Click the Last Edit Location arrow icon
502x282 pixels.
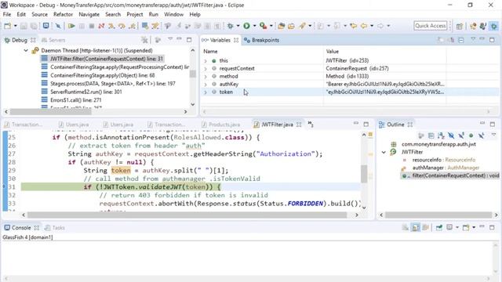coord(354,26)
